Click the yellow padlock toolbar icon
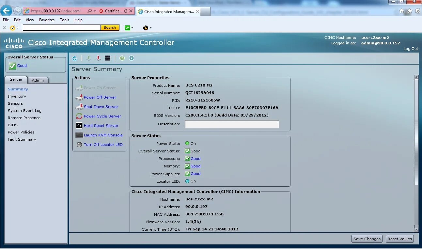The height and width of the screenshot is (249, 422). [146, 28]
